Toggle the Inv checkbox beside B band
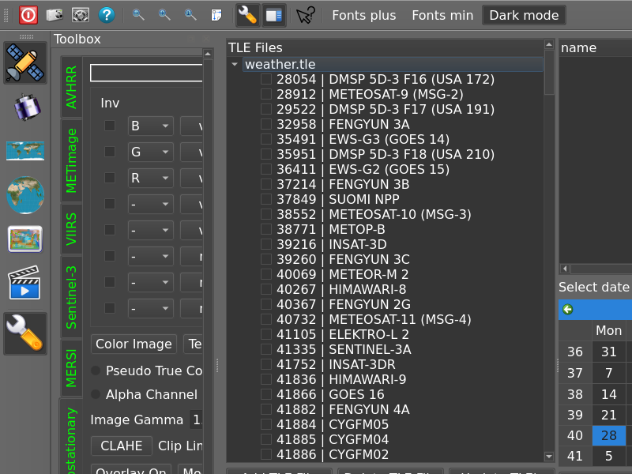This screenshot has height=474, width=632. [x=110, y=126]
